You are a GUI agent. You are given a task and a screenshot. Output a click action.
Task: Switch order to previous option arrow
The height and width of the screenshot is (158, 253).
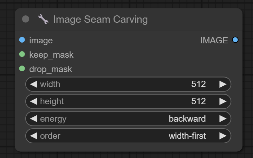click(34, 136)
